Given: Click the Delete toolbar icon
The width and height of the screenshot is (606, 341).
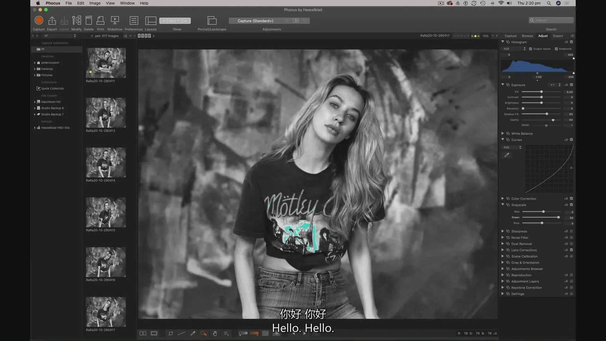Looking at the screenshot, I should 89,21.
